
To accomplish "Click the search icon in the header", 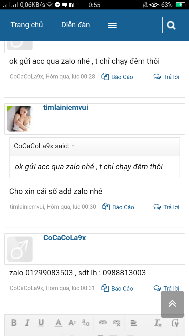I will (171, 25).
